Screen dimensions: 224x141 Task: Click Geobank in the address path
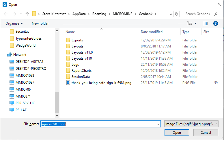[146, 14]
